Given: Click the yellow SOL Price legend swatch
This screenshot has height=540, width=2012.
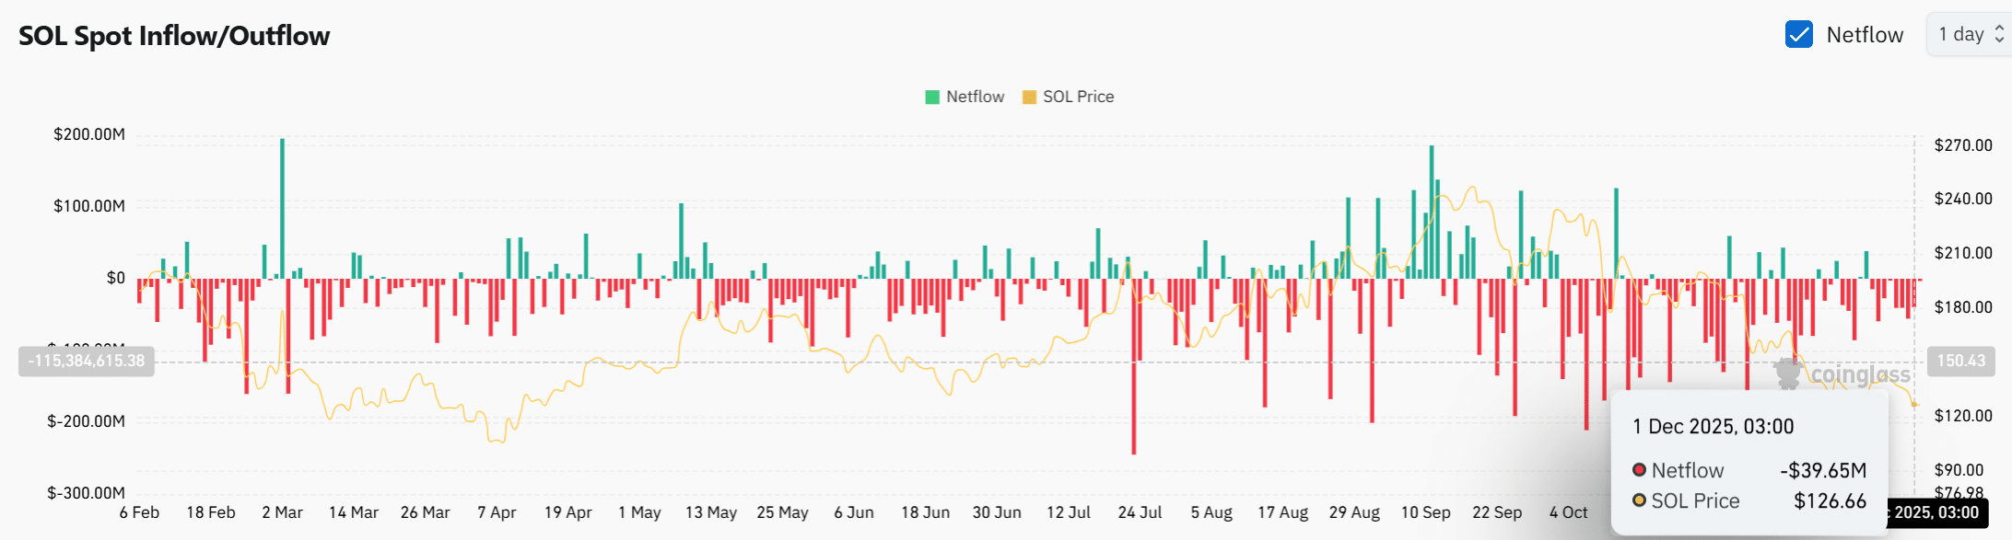Looking at the screenshot, I should coord(1029,98).
